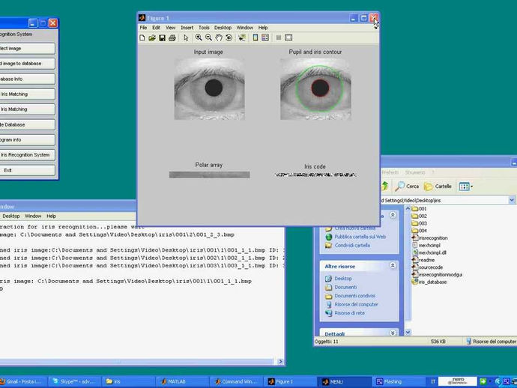Image resolution: width=517 pixels, height=388 pixels.
Task: Open Desktop link under Altre risorse
Action: click(x=343, y=279)
